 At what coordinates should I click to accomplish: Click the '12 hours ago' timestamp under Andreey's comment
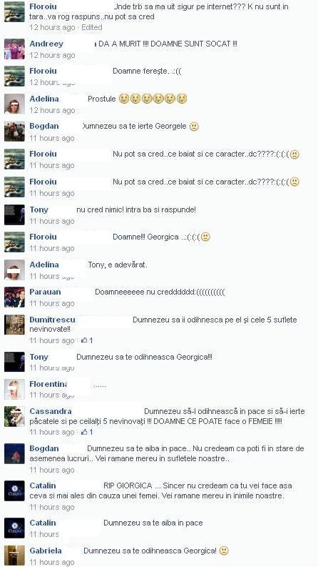click(52, 55)
